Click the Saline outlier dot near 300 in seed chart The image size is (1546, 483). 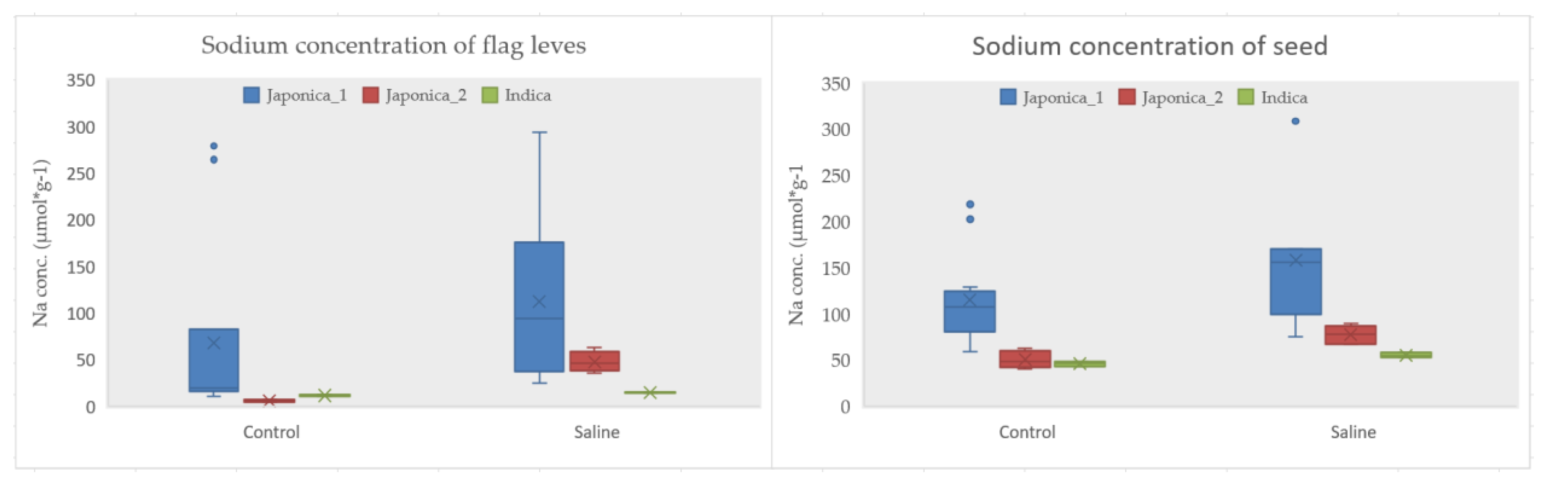1295,121
